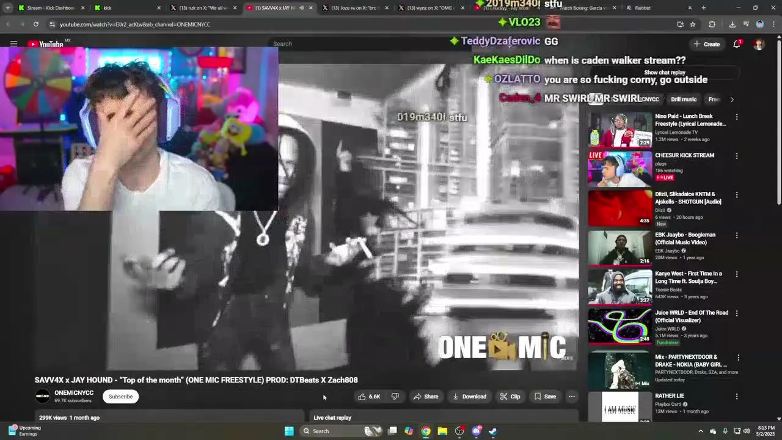The height and width of the screenshot is (440, 782).
Task: Open Upcoming Earnings taskbar widget
Action: pos(24,431)
